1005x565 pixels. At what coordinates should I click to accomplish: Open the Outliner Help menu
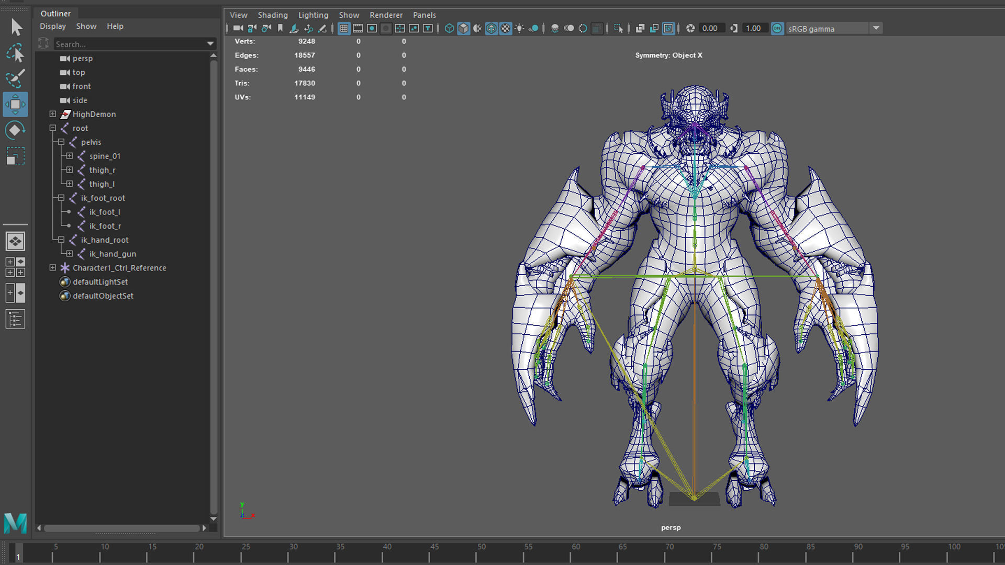tap(115, 26)
